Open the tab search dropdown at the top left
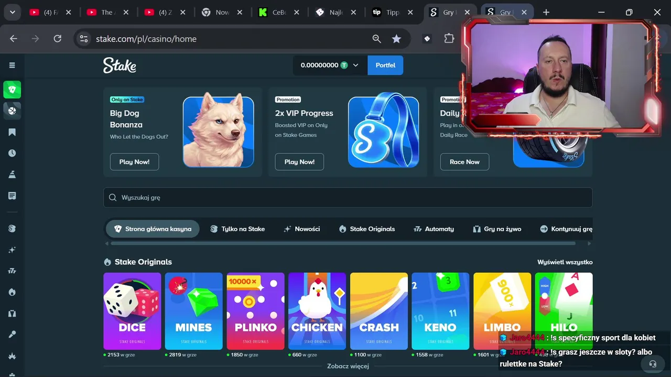Viewport: 671px width, 377px height. pos(12,12)
